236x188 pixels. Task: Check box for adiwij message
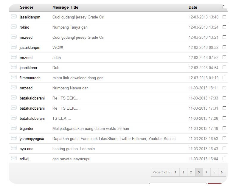tap(224, 159)
